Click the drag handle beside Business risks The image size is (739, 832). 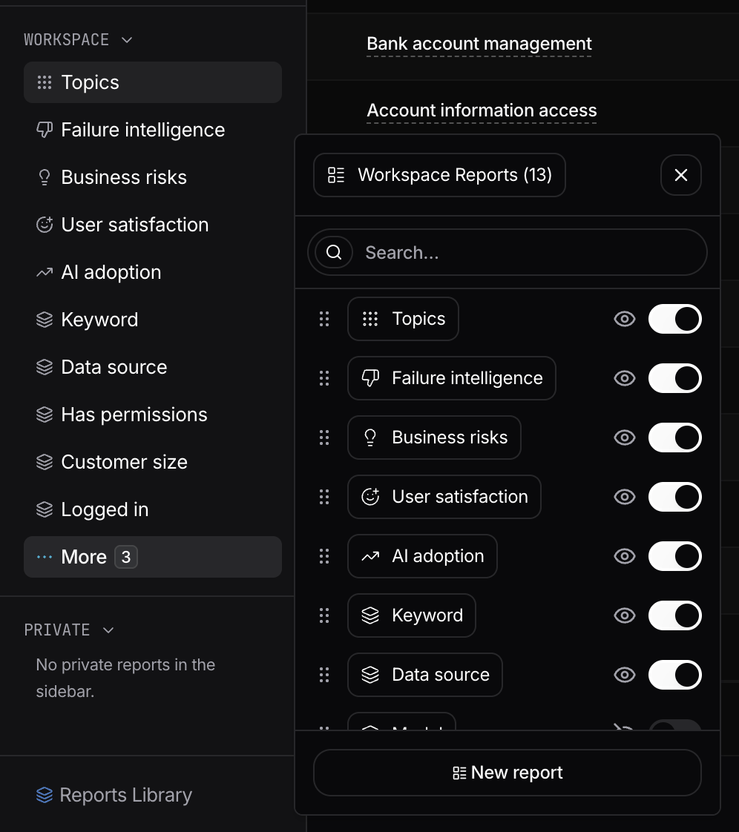tap(323, 438)
